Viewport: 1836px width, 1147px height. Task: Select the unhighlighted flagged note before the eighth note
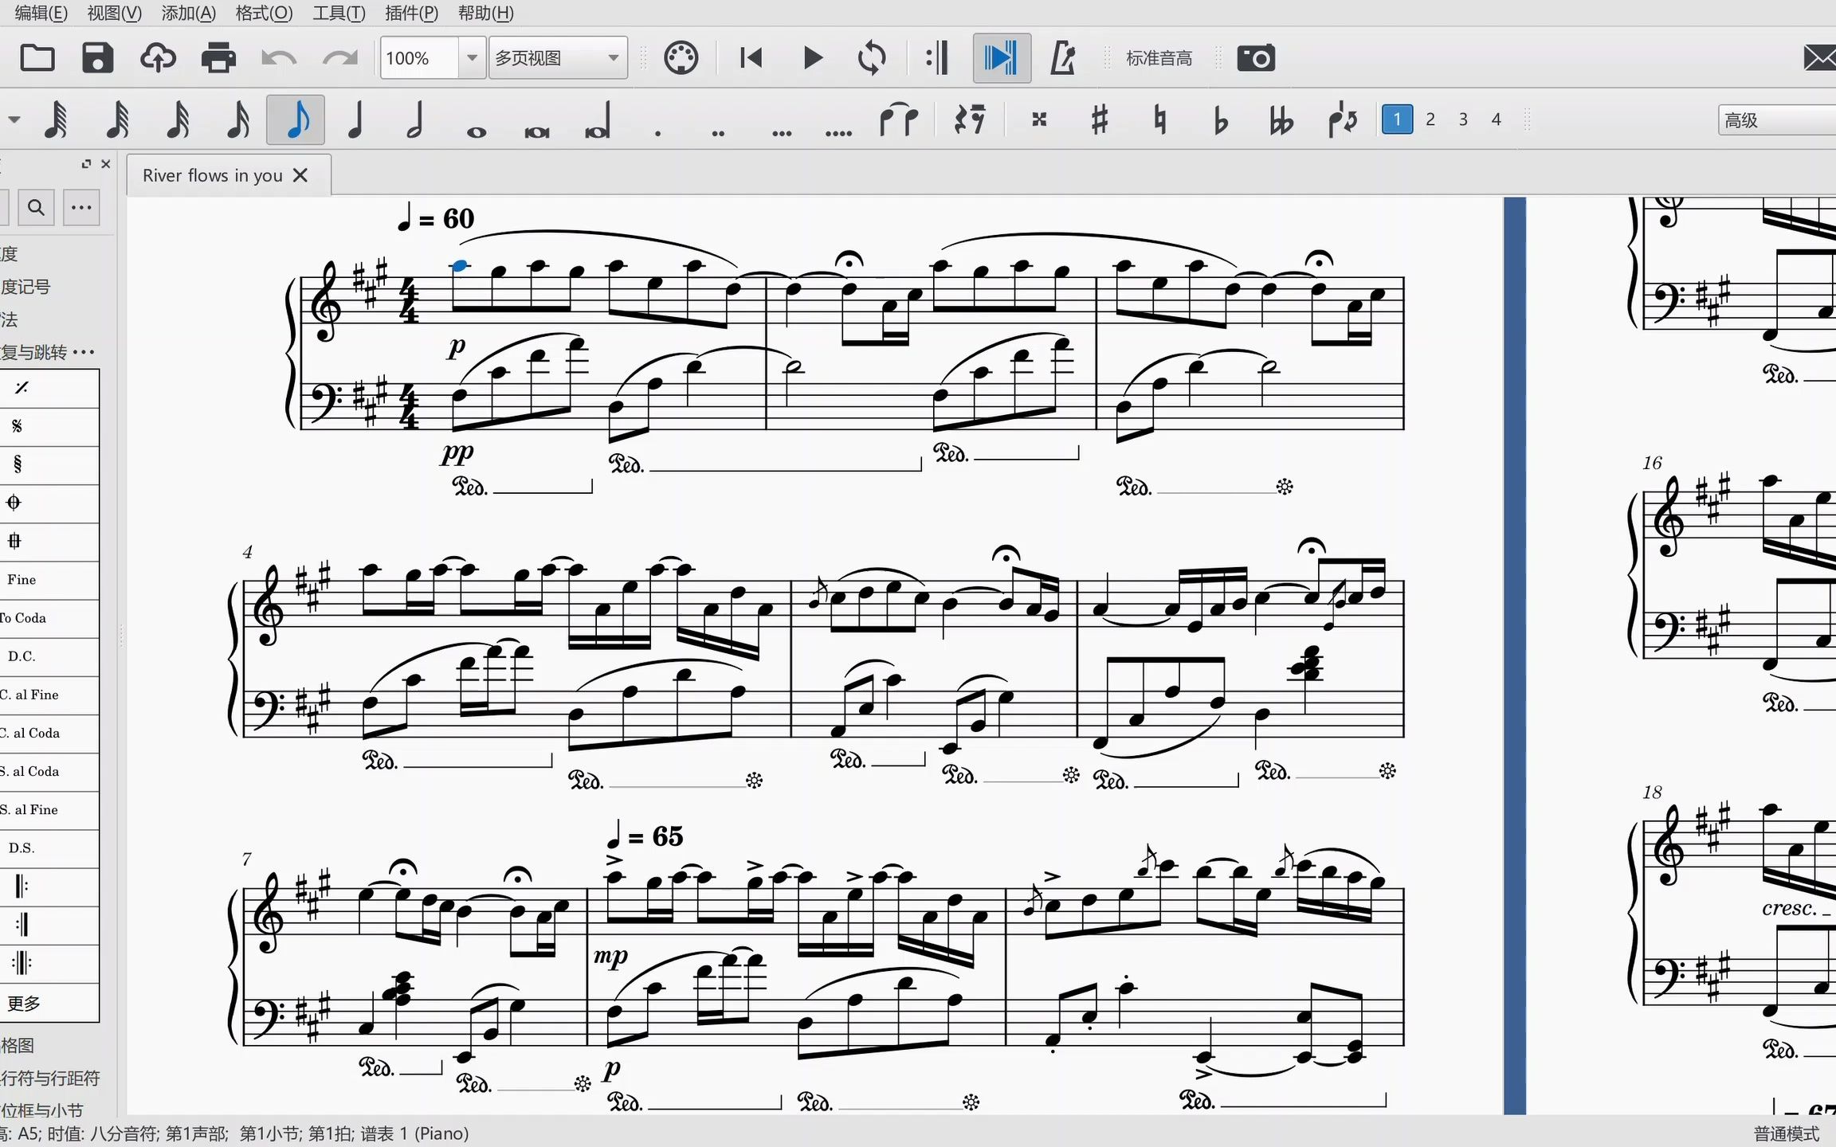(237, 120)
